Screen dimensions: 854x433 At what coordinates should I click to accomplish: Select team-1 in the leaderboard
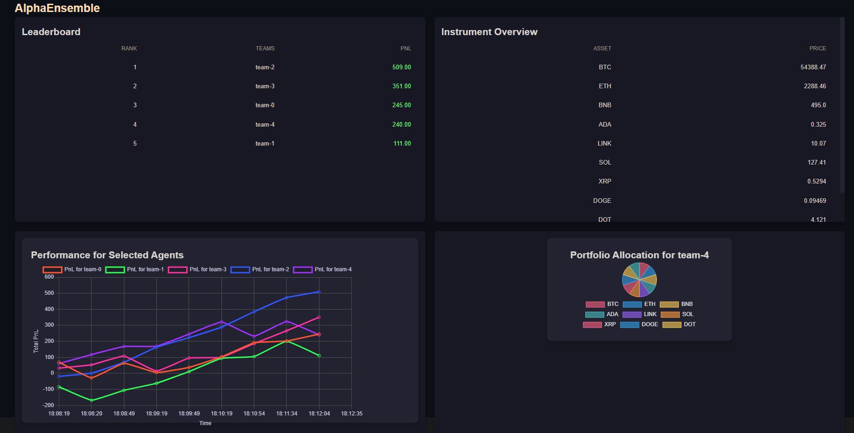pos(265,143)
